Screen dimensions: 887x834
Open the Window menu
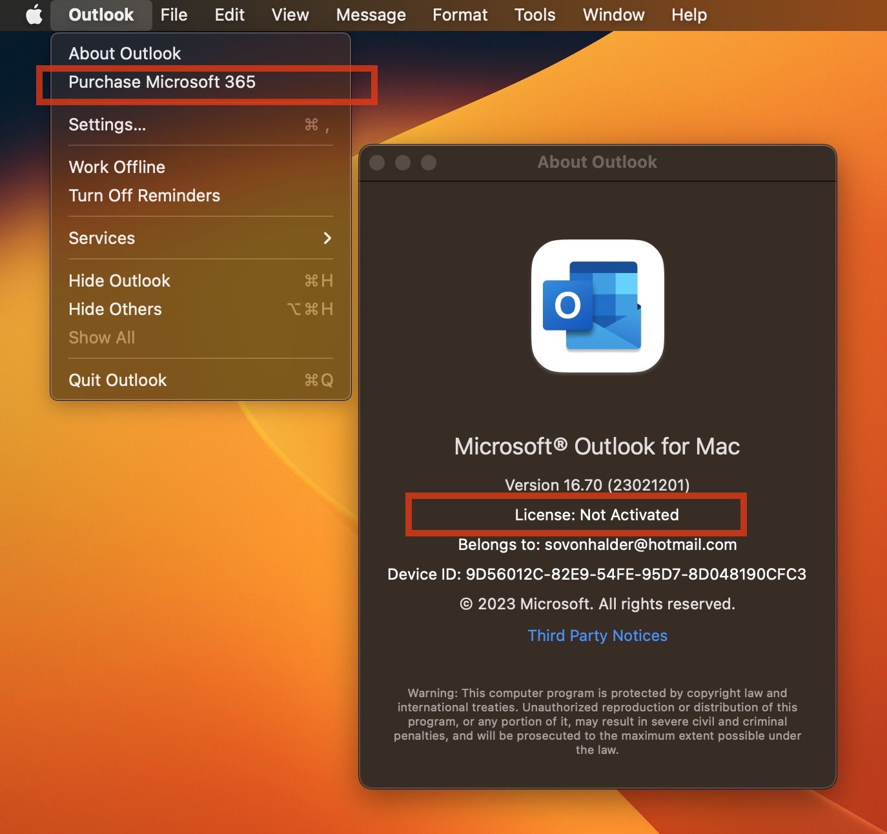coord(613,15)
